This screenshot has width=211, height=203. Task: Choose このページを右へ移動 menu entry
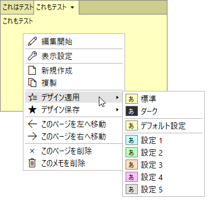tap(74, 137)
